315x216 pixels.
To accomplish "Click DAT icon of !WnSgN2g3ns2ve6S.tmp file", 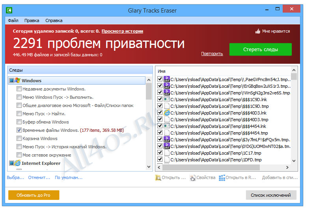I will click(x=167, y=93).
